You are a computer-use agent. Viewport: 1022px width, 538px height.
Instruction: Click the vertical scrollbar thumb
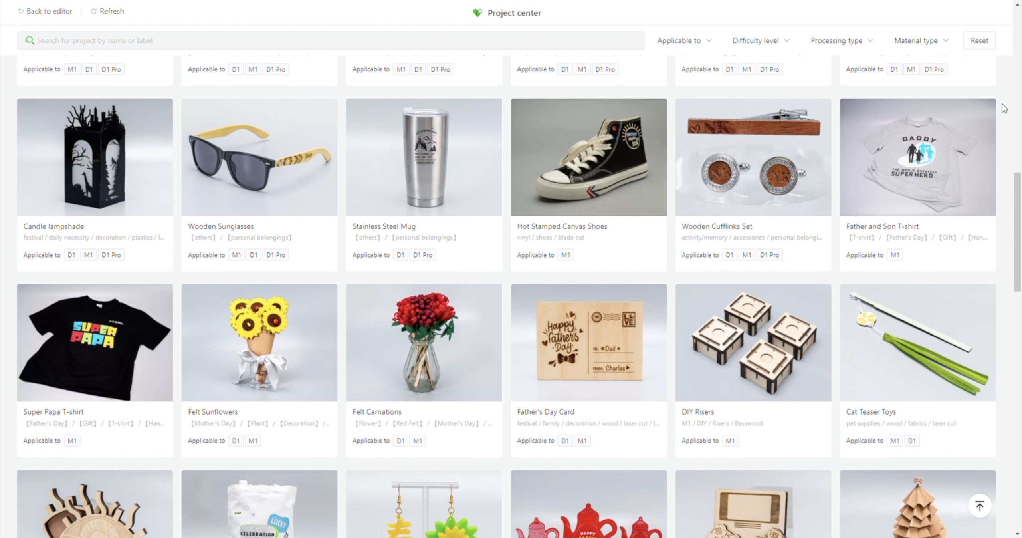click(1017, 232)
